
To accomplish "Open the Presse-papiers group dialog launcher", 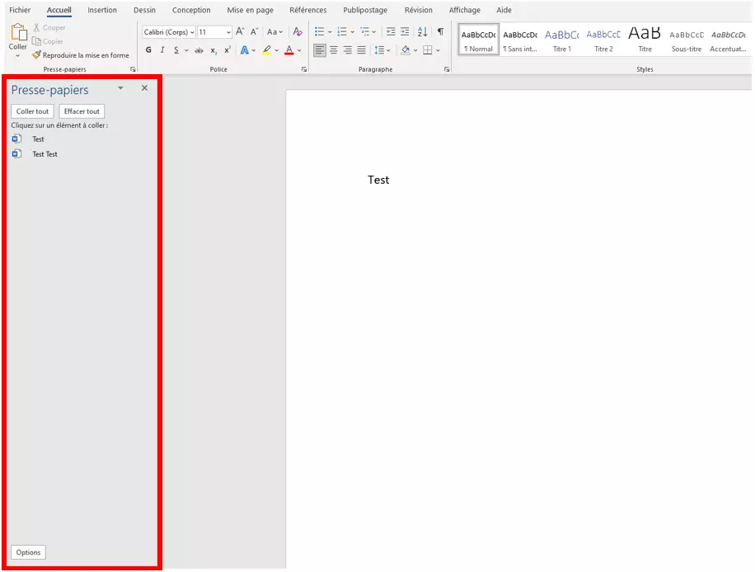I will 133,69.
